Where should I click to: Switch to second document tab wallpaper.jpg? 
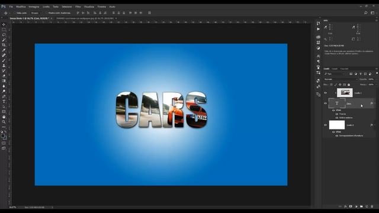(85, 18)
